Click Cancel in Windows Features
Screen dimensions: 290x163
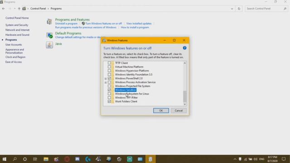click(179, 110)
